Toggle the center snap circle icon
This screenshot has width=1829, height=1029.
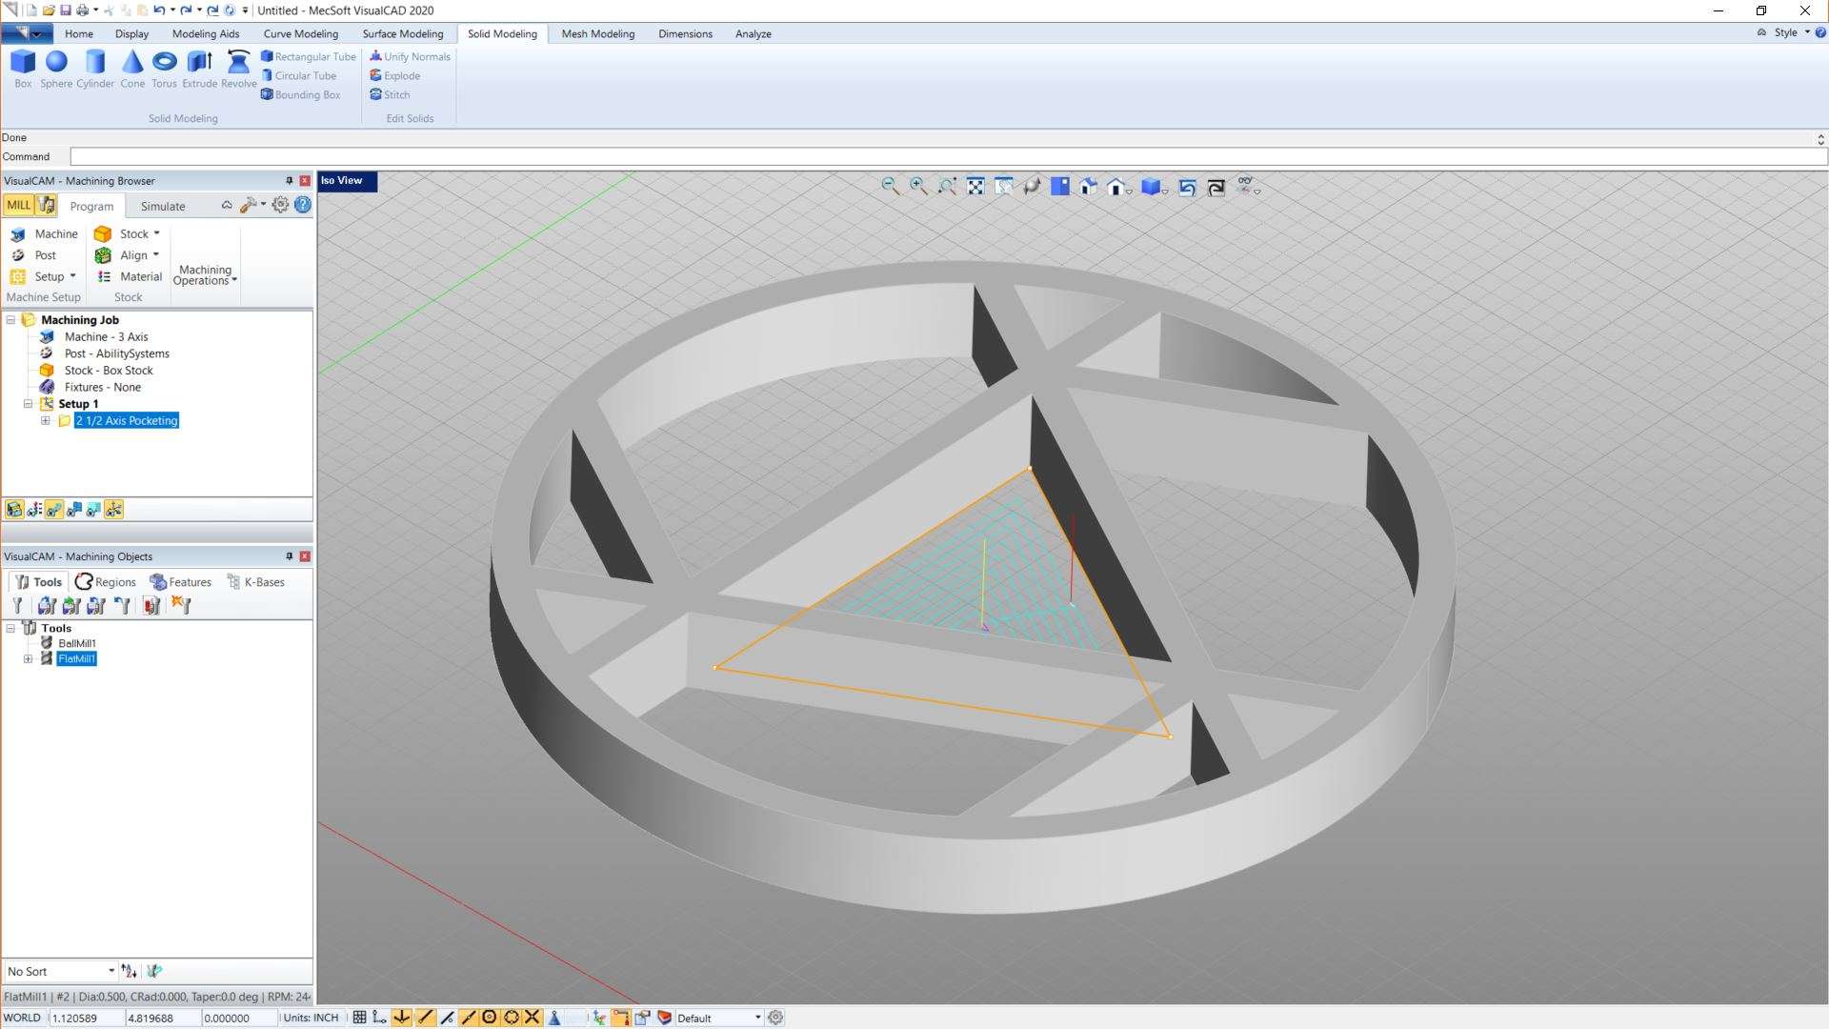[490, 1018]
